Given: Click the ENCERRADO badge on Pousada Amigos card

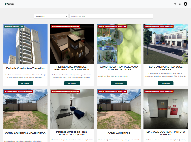Looking at the screenshot, I should pos(65,91).
